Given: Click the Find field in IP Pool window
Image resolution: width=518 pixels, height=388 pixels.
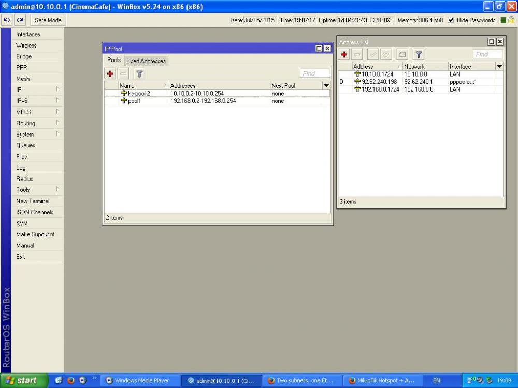Looking at the screenshot, I should click(x=315, y=73).
